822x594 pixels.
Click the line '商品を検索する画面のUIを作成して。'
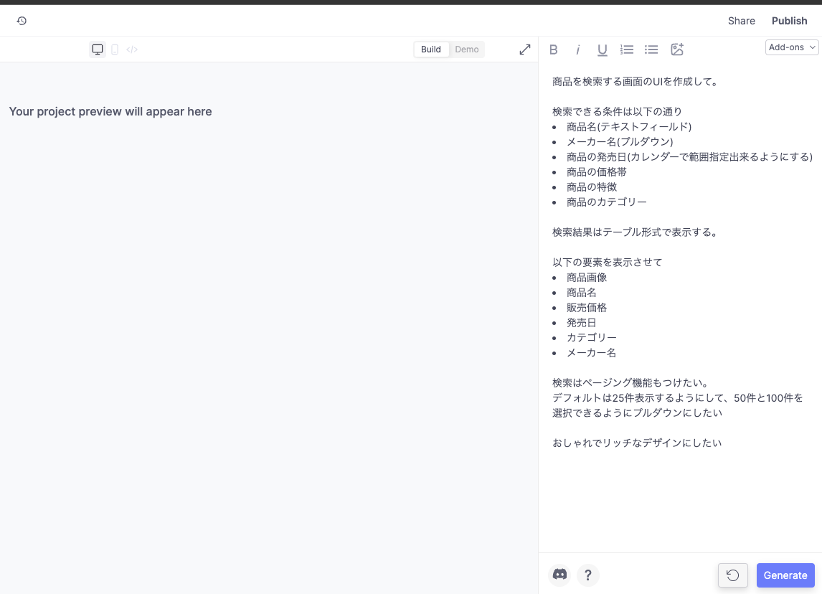[636, 82]
